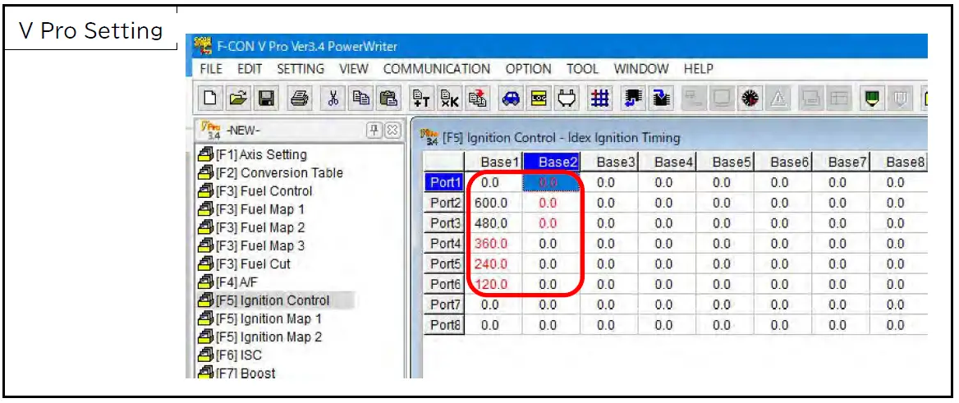The width and height of the screenshot is (959, 403).
Task: Click the plug connector toolbar icon
Action: click(x=567, y=98)
